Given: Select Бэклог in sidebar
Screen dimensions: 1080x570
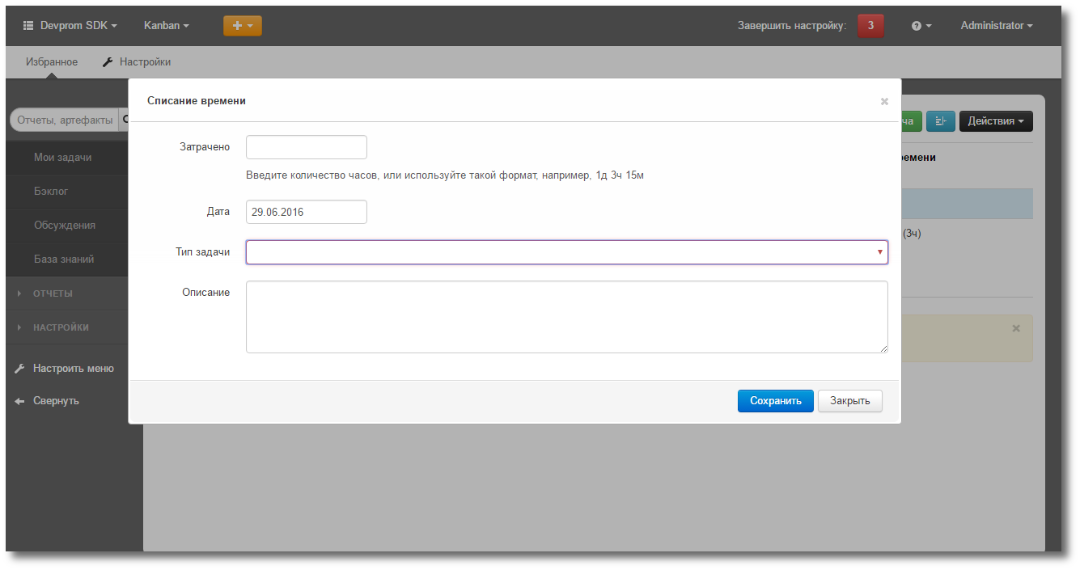Looking at the screenshot, I should click(67, 192).
